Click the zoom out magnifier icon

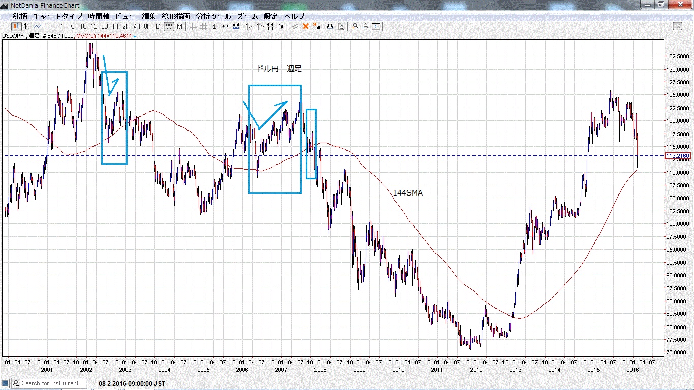[366, 26]
